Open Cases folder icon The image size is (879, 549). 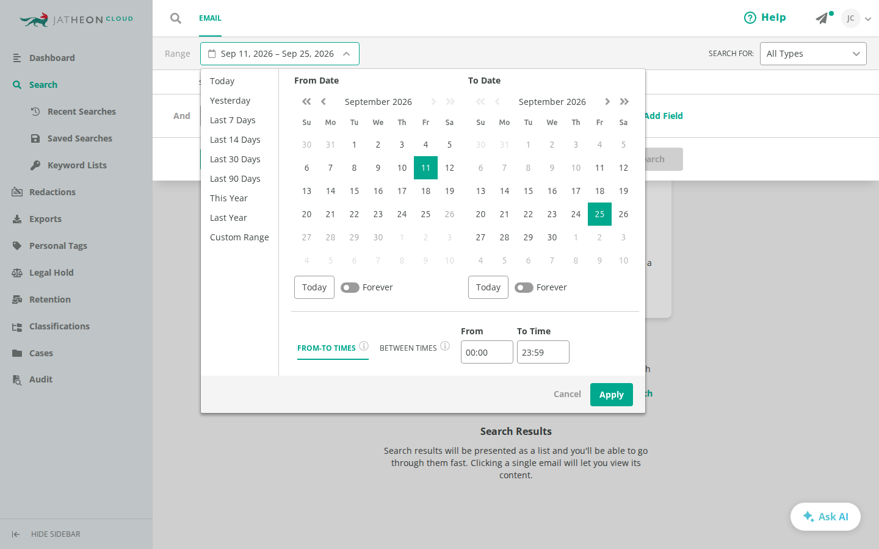click(17, 353)
